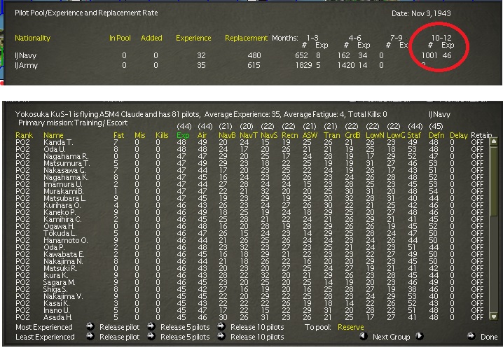
Task: Sort pilots by NavB skill header
Action: click(227, 135)
